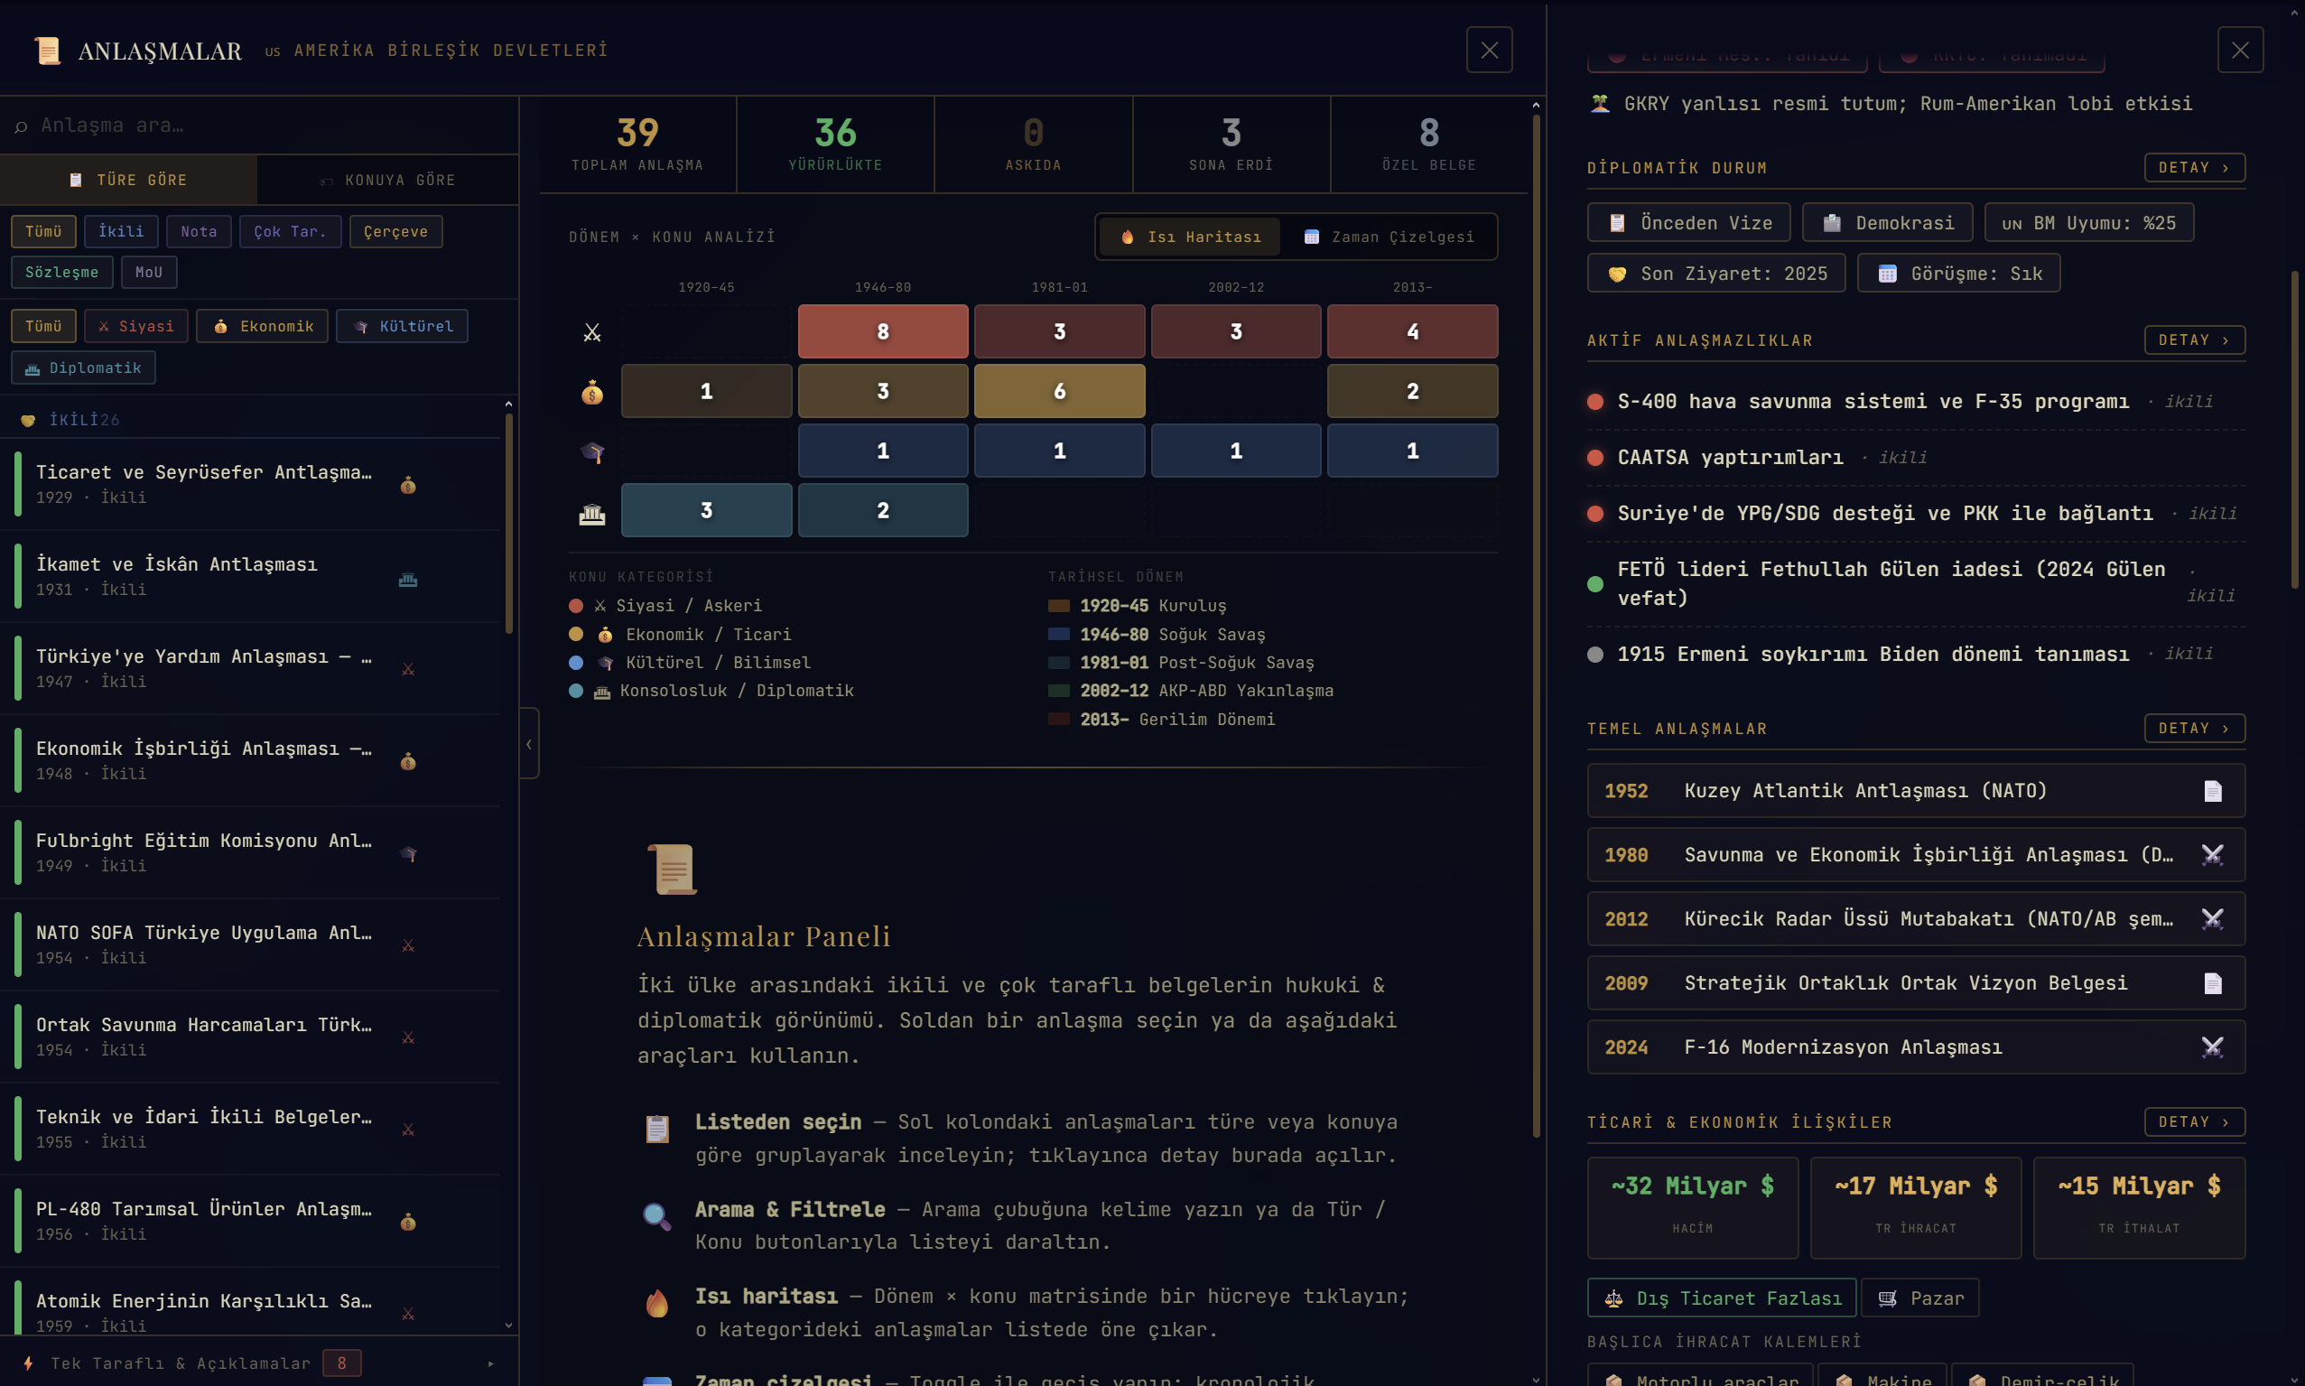Click money bag icon in heatmap row
This screenshot has width=2305, height=1386.
(x=592, y=392)
